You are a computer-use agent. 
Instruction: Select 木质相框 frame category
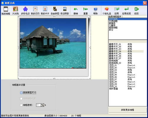coord(113,21)
